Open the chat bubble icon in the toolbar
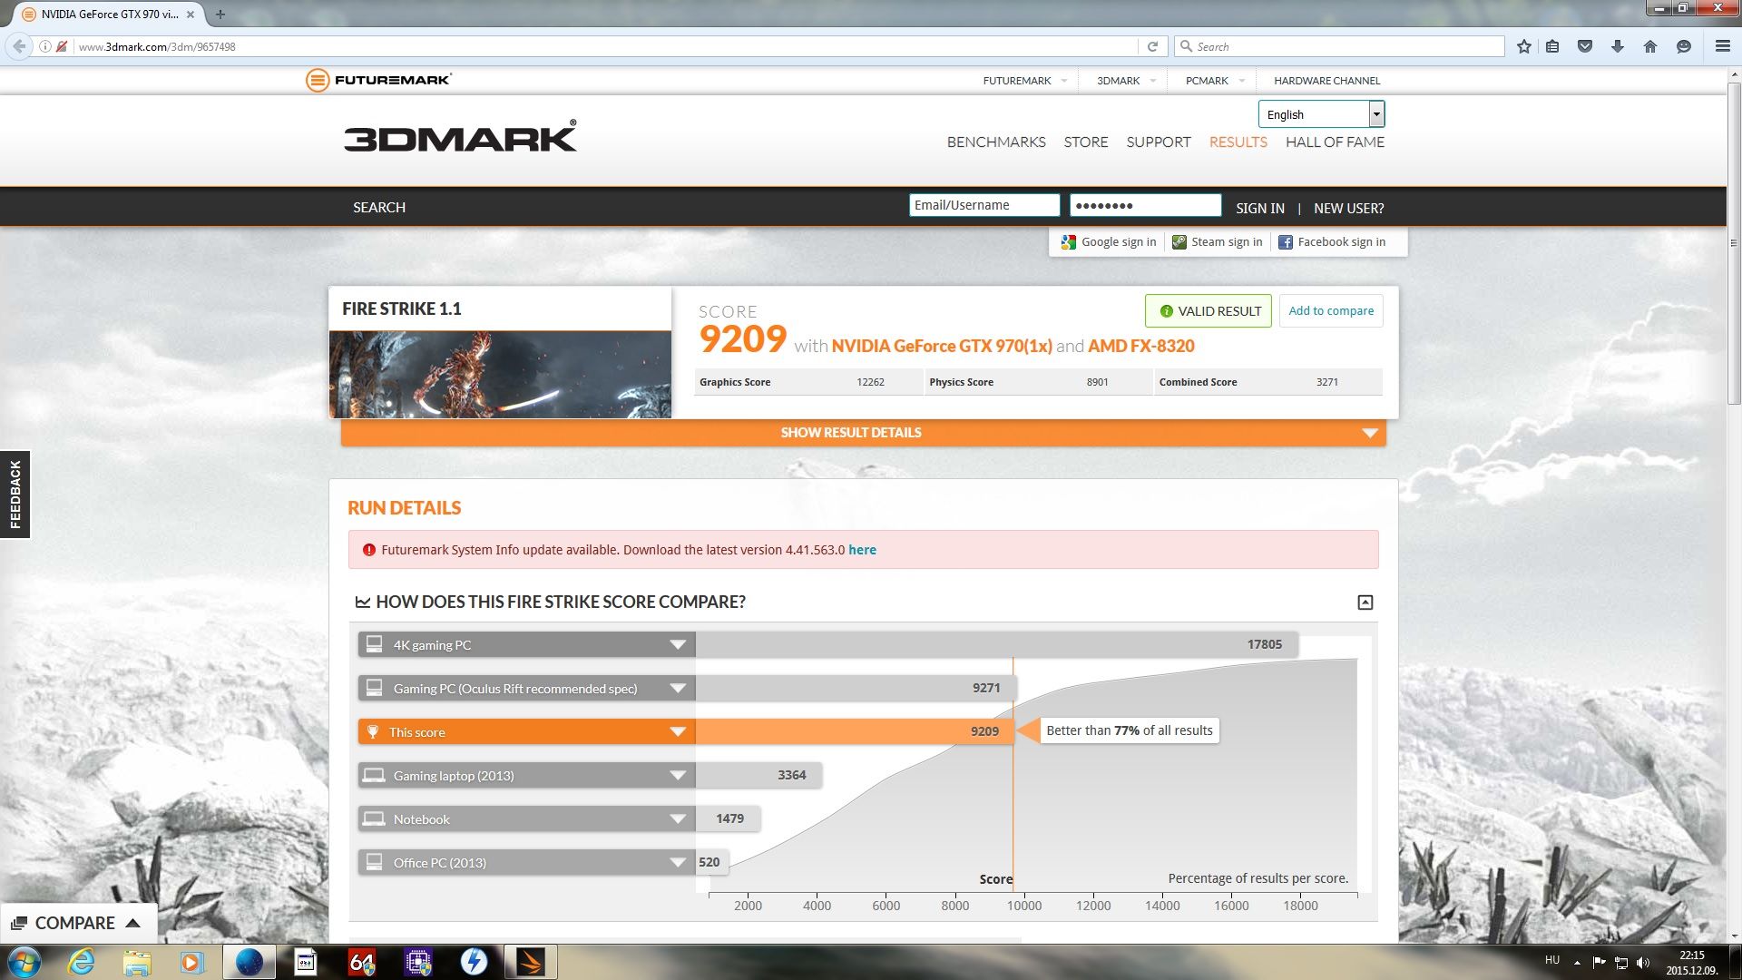The image size is (1742, 980). coord(1684,46)
